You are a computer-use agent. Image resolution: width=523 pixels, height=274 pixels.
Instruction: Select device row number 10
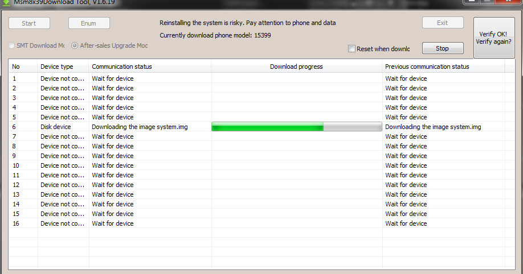tap(257, 165)
